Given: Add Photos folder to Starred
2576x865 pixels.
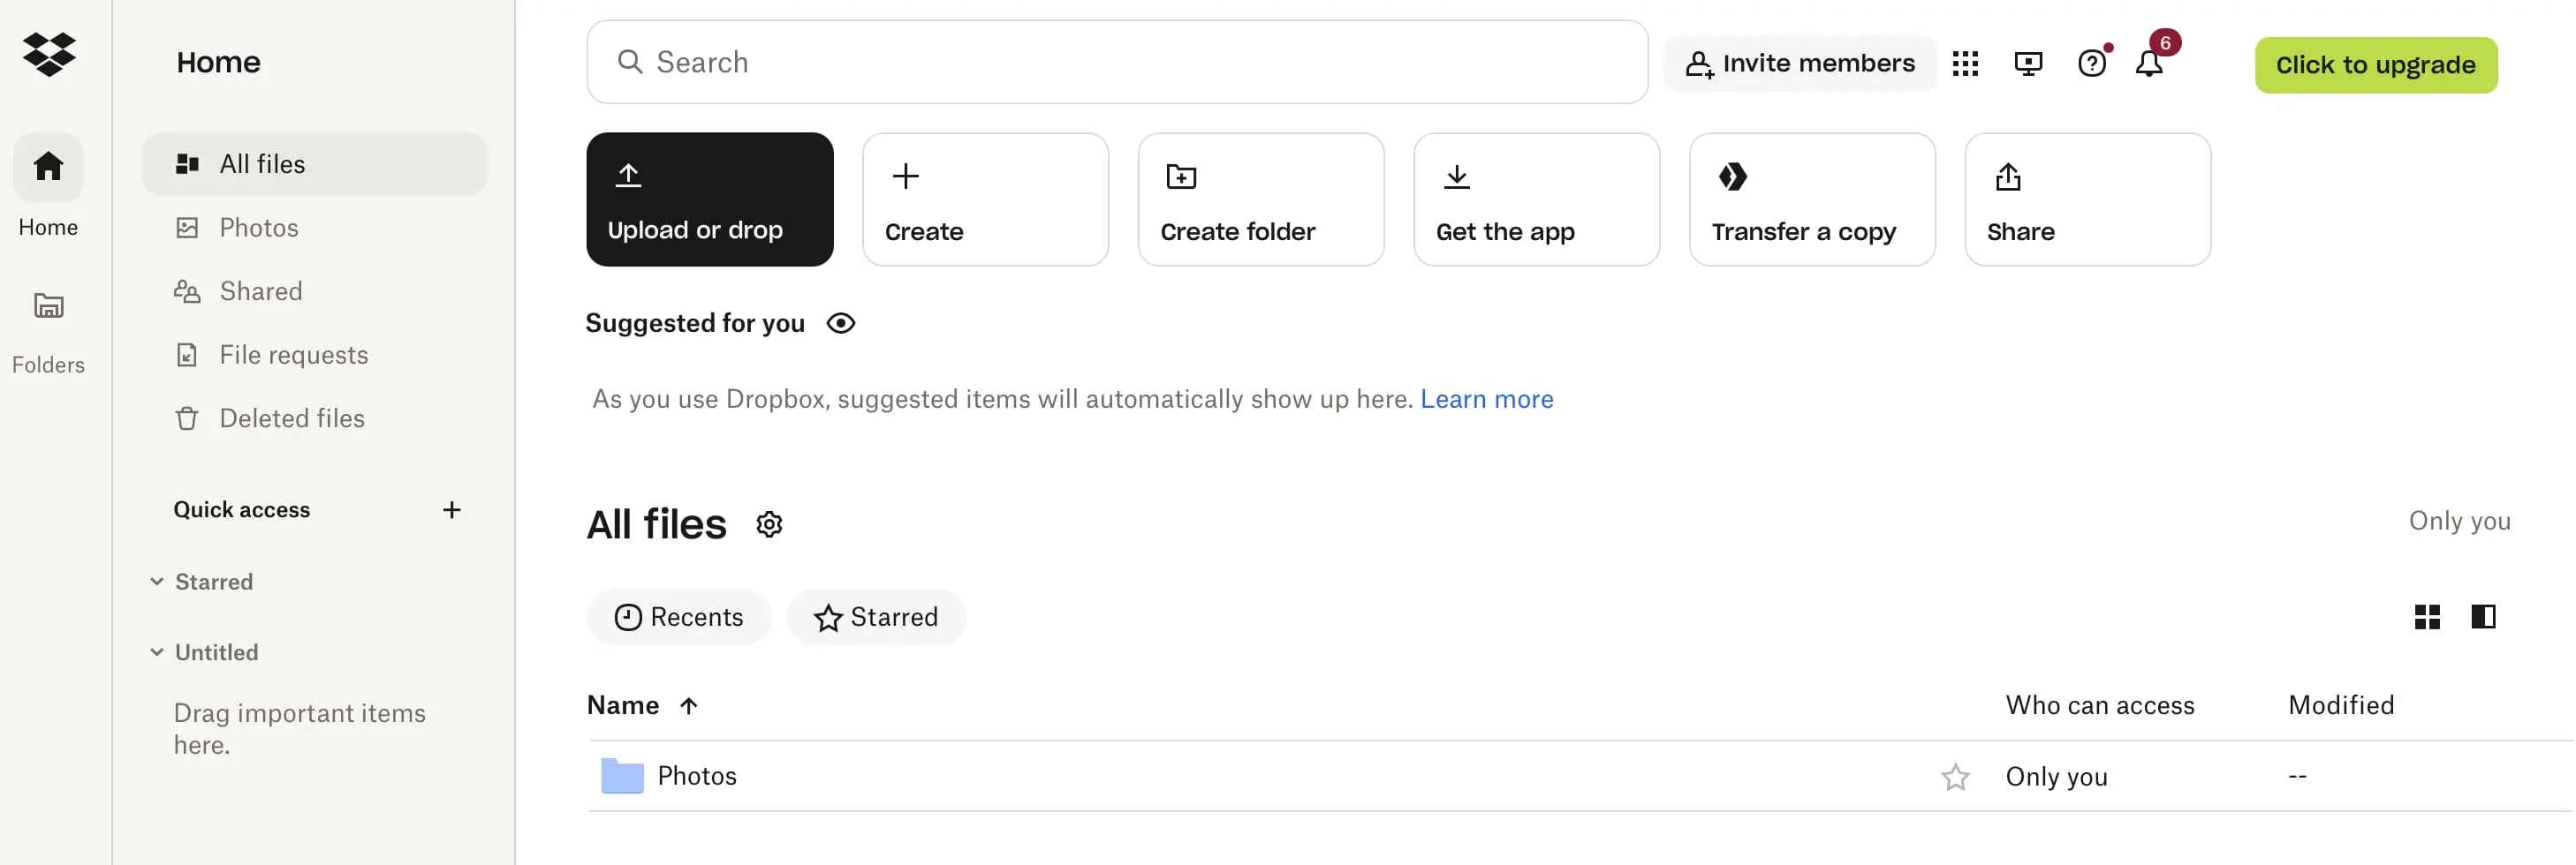Looking at the screenshot, I should (x=1955, y=776).
